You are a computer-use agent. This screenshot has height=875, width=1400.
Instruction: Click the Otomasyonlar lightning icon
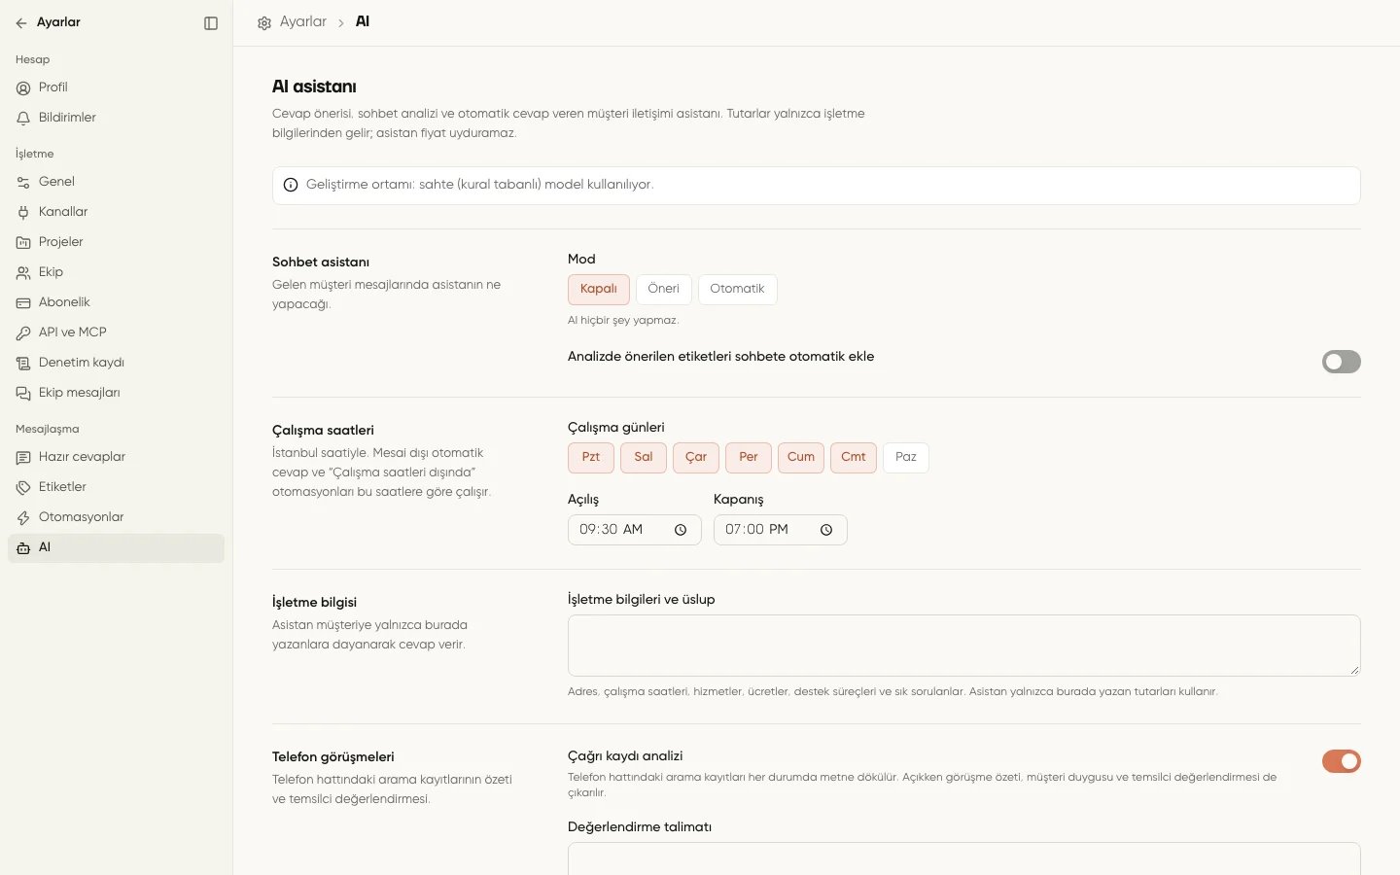pos(23,517)
